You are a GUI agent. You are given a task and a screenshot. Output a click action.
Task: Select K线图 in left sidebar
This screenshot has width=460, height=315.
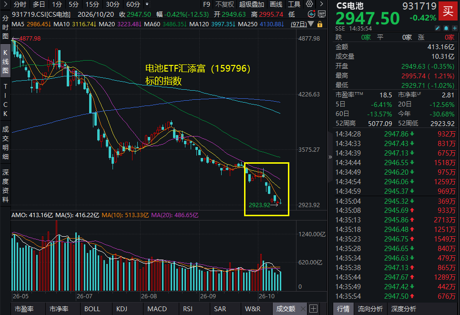(5, 62)
